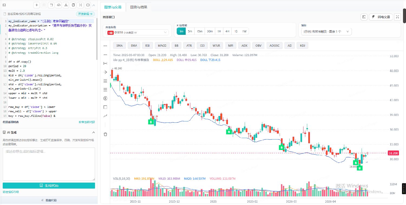This screenshot has width=406, height=205.
Task: Select the topmost horizontal line drawing tool
Action: click(x=105, y=46)
